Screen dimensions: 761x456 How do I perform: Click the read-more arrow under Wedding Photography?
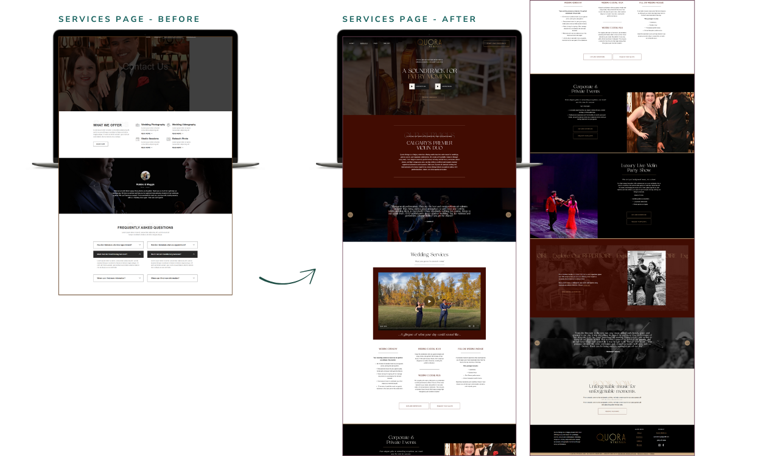click(152, 133)
